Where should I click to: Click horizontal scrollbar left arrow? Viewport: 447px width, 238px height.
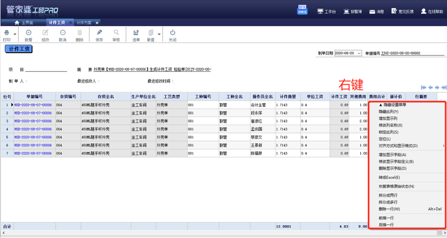click(x=3, y=233)
